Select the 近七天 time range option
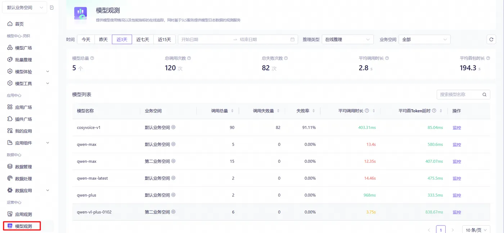This screenshot has height=233, width=504. coord(143,40)
